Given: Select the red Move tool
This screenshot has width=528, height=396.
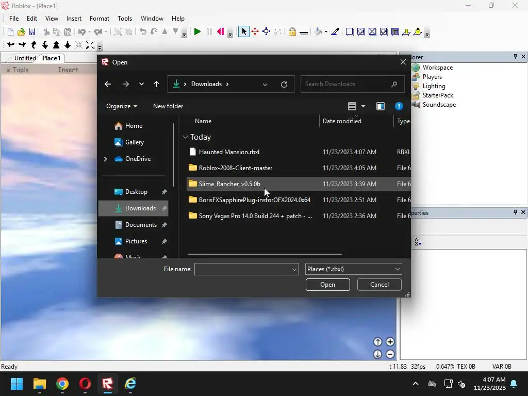Looking at the screenshot, I should pyautogui.click(x=255, y=31).
